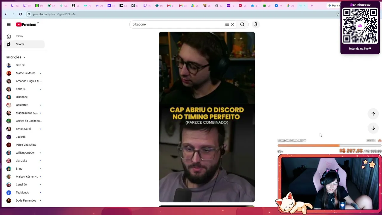Open the YouTube guide hamburger menu
Screen dimensions: 382x215
(x=9, y=24)
